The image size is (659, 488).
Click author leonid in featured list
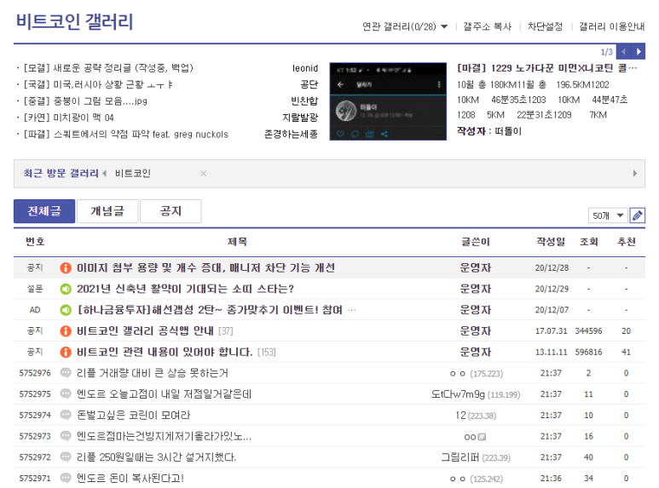[305, 68]
